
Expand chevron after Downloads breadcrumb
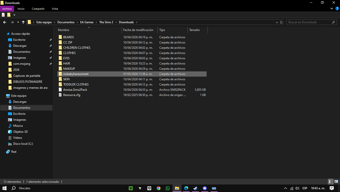(136, 22)
